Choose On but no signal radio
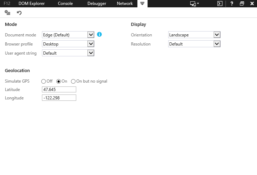This screenshot has height=175, width=257. (73, 81)
